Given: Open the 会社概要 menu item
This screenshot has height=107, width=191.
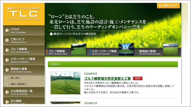Looking at the screenshot, I should tap(24, 101).
